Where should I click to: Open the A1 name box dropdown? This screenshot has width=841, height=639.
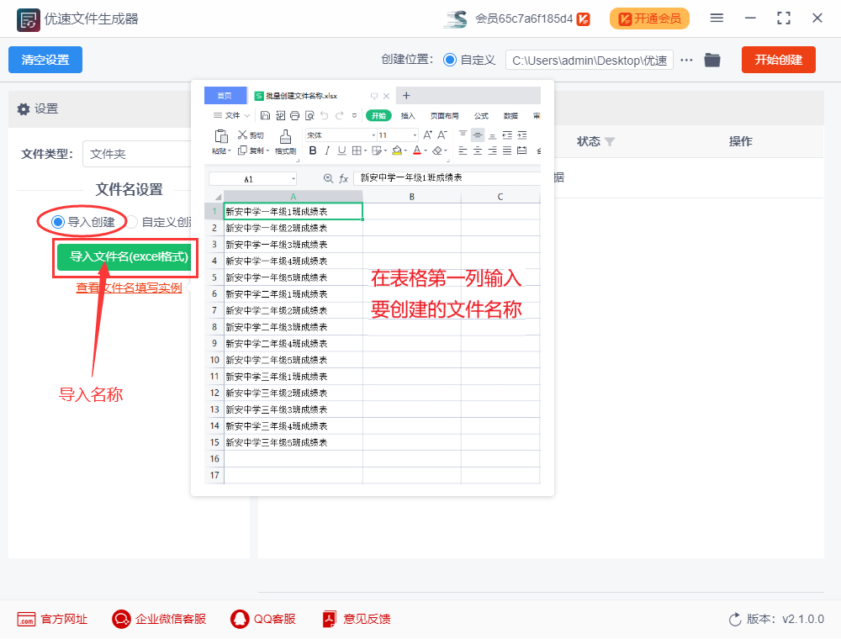(x=294, y=179)
